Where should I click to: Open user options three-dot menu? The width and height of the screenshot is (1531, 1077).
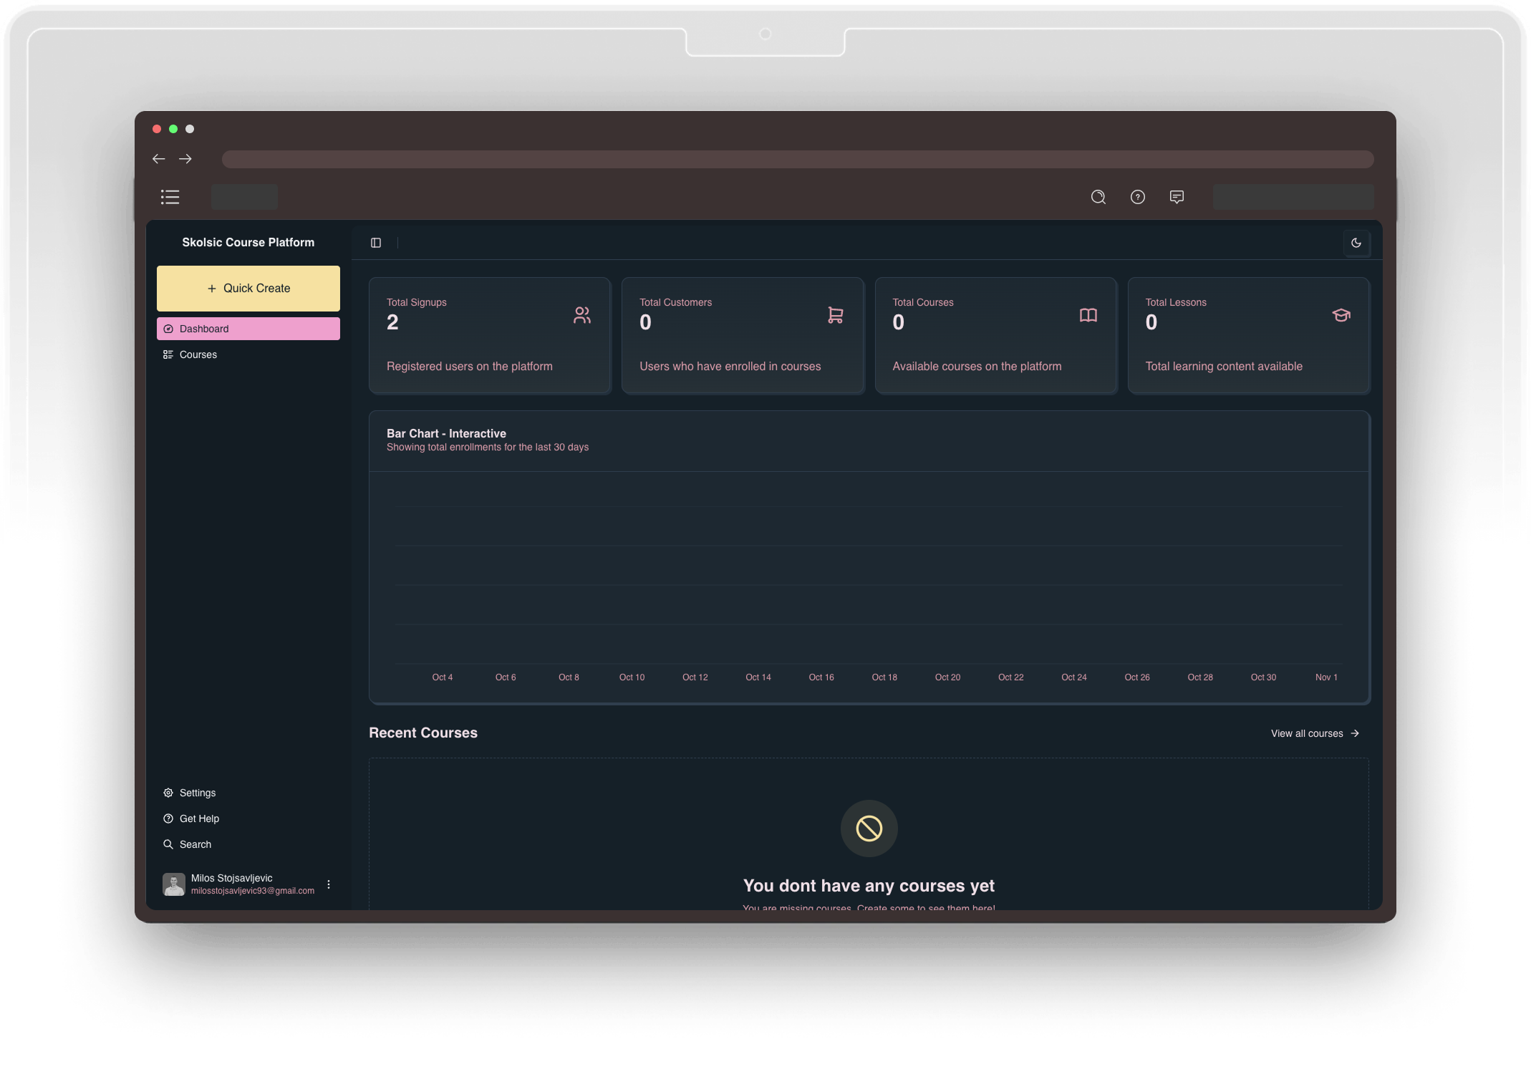pyautogui.click(x=329, y=884)
